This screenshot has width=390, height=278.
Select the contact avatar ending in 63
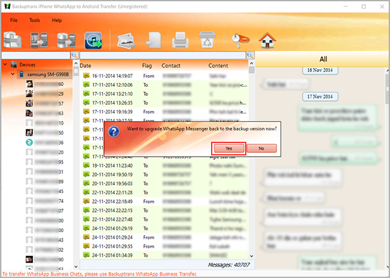(x=29, y=113)
